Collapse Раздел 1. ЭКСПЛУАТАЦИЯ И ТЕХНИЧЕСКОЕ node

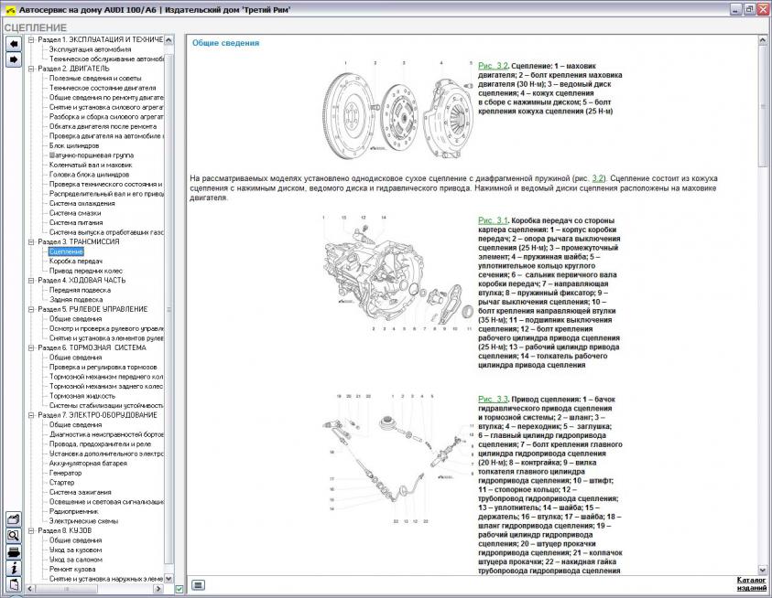coord(31,40)
